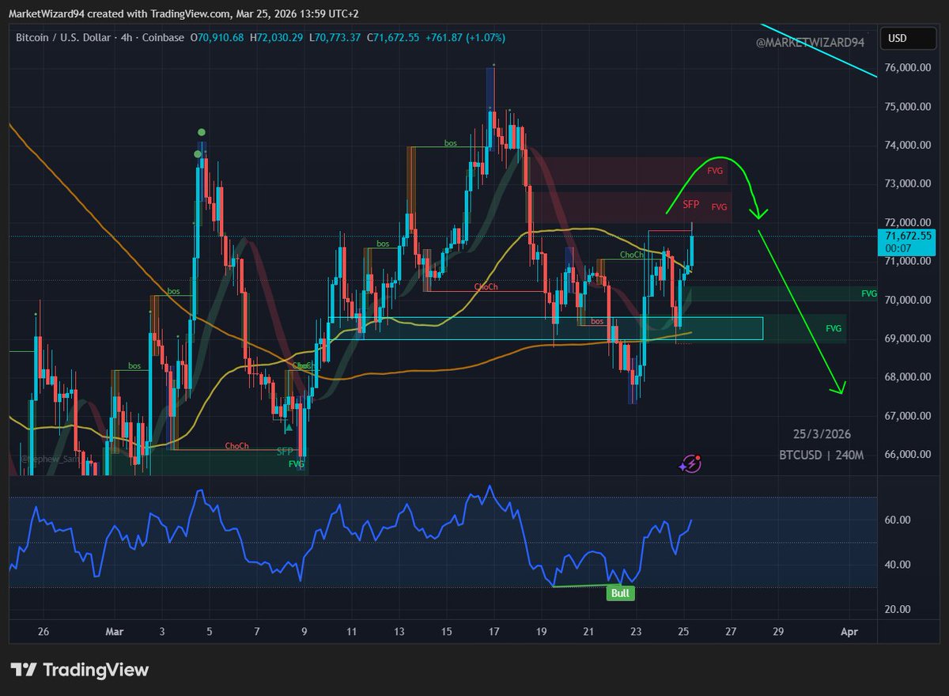Click the current price label 71,672.55
Viewport: 949px width, 696px height.
pos(909,236)
